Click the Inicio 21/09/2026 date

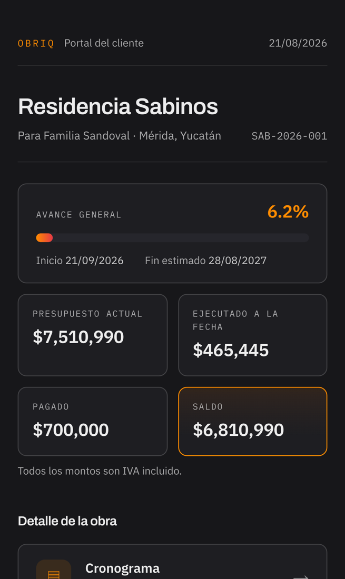[80, 261]
